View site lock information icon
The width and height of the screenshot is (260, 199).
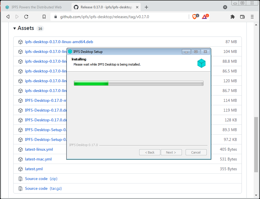56,17
